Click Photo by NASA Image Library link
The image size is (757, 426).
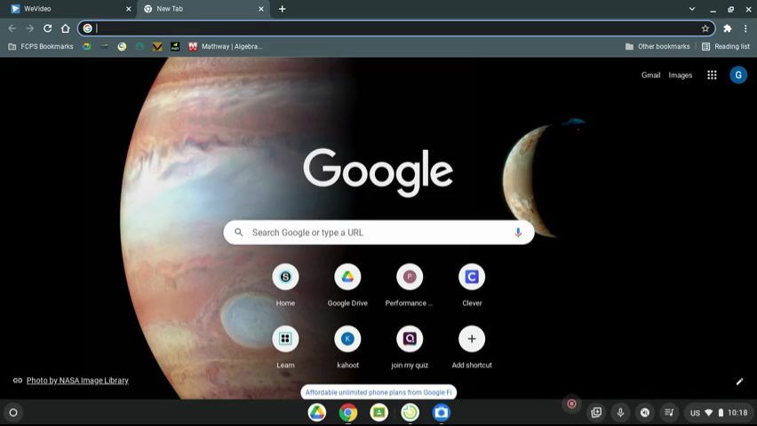[x=77, y=381]
